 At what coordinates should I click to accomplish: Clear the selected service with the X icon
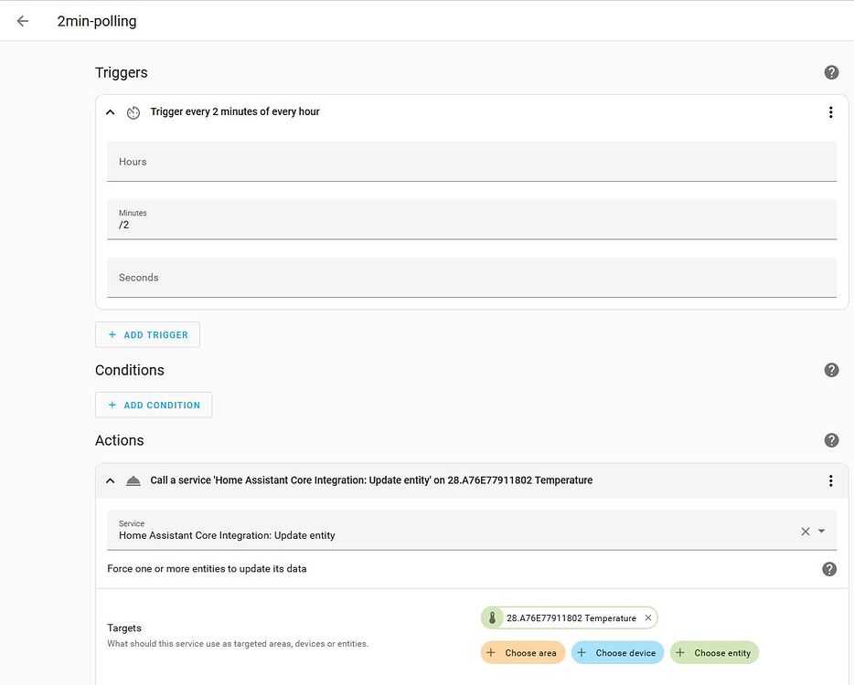[805, 531]
